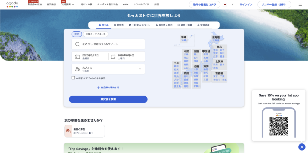Click the サインイン link
The height and width of the screenshot is (153, 308).
coord(246,4)
